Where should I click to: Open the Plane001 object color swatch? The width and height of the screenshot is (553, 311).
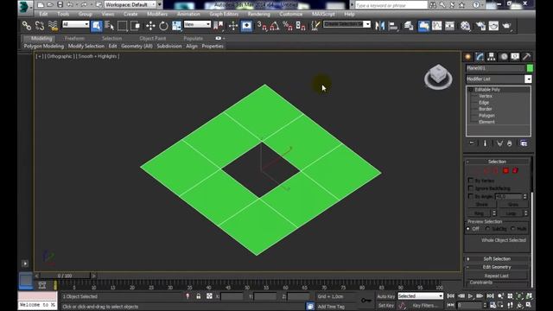pyautogui.click(x=530, y=68)
